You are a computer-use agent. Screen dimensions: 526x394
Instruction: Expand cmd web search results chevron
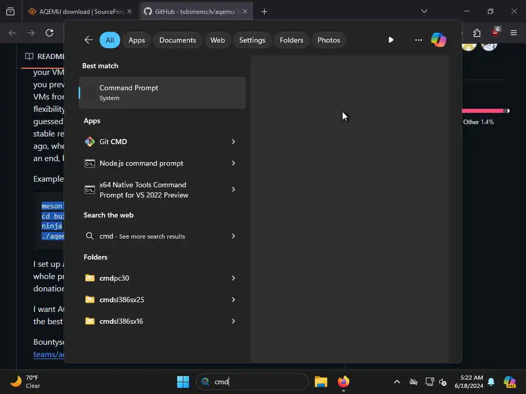(233, 236)
